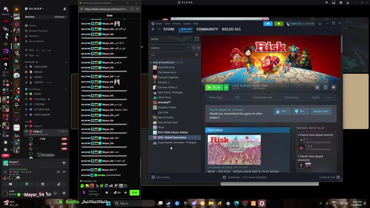Viewport: 370px width, 208px height.
Task: Open Community Hub game tab
Action: pos(262,97)
